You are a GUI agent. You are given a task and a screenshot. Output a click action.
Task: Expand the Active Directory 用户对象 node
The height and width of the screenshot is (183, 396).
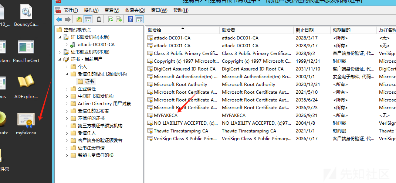coord(67,104)
